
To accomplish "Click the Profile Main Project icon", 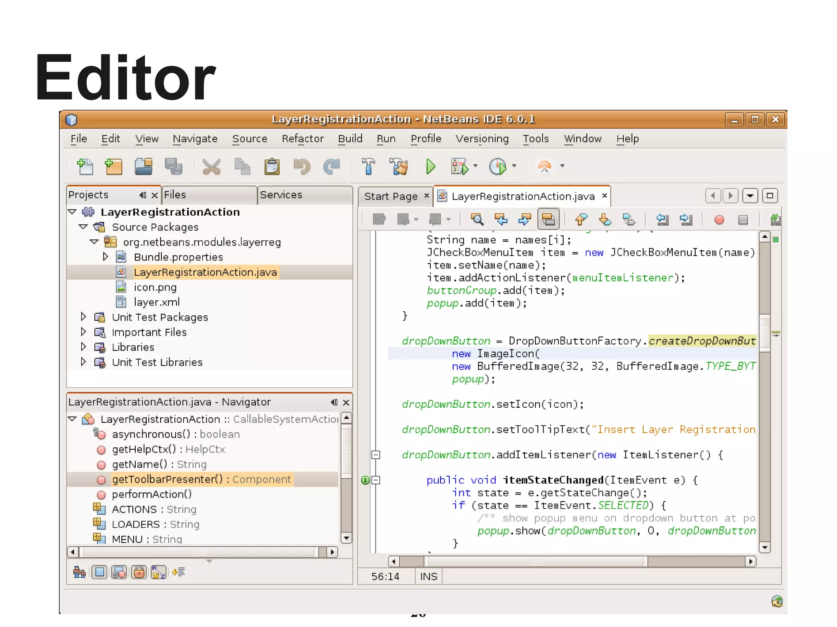I will [498, 166].
